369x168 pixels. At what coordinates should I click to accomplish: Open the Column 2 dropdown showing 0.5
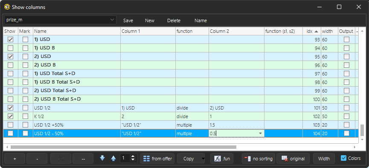[260, 133]
